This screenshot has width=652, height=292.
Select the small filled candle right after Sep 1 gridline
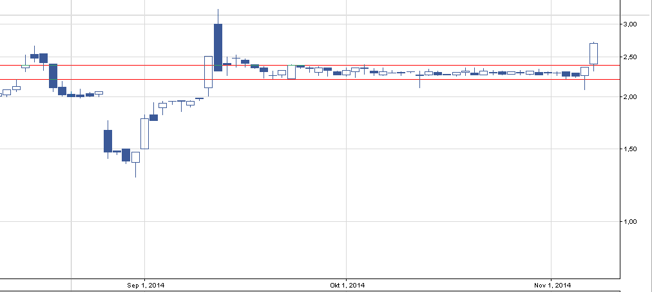pyautogui.click(x=153, y=118)
